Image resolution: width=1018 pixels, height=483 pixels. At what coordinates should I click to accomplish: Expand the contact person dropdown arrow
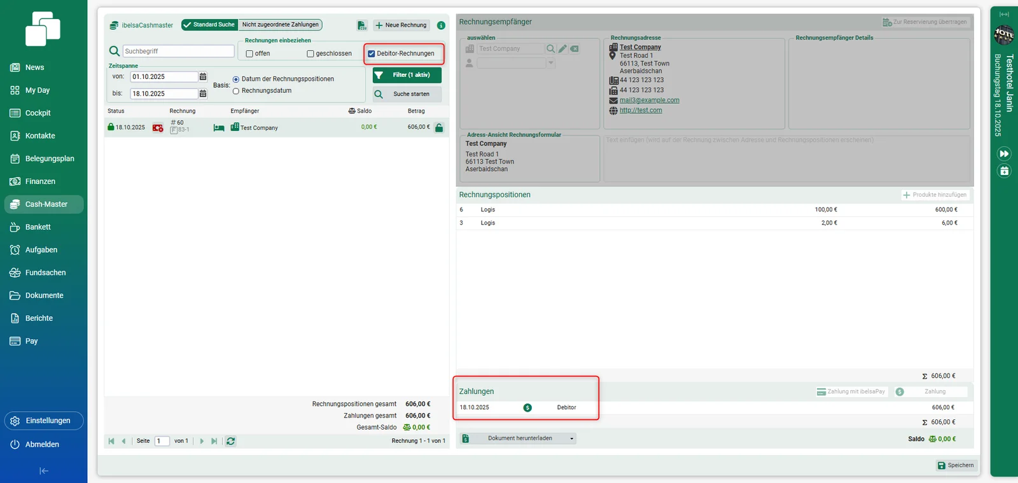(x=551, y=63)
